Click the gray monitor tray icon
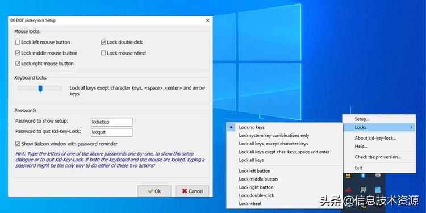The width and height of the screenshot is (426, 213). 363,190
